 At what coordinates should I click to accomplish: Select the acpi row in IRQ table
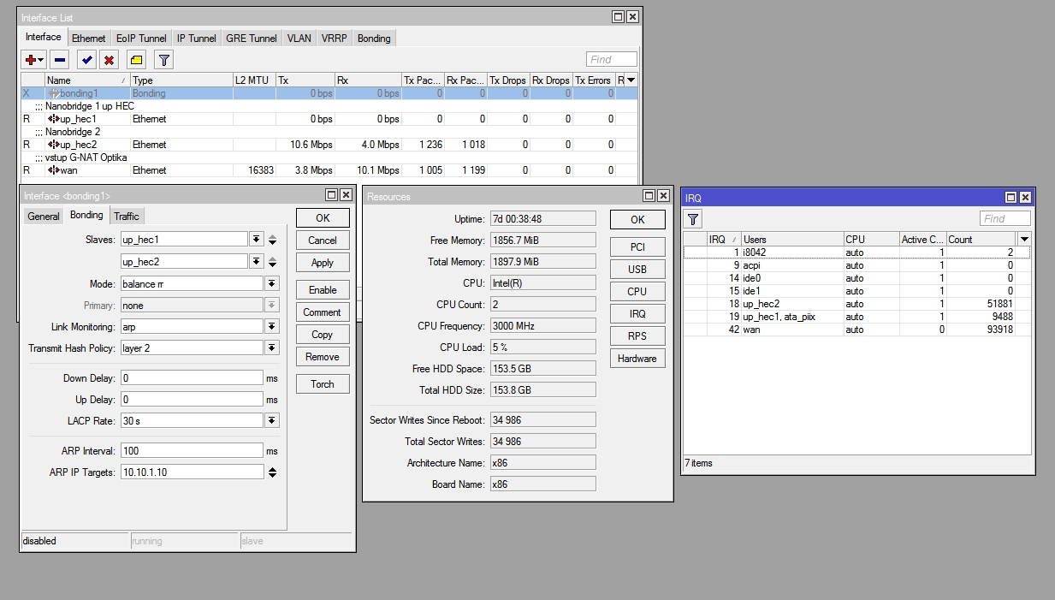(x=856, y=265)
